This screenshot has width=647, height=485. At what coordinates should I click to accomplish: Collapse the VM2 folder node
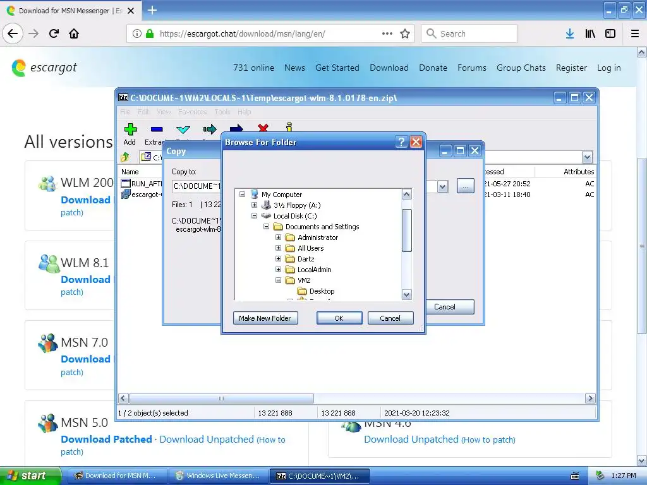point(278,280)
